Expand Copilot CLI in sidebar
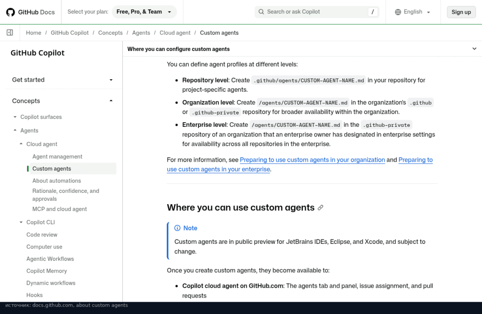This screenshot has height=314, width=482. pyautogui.click(x=21, y=222)
